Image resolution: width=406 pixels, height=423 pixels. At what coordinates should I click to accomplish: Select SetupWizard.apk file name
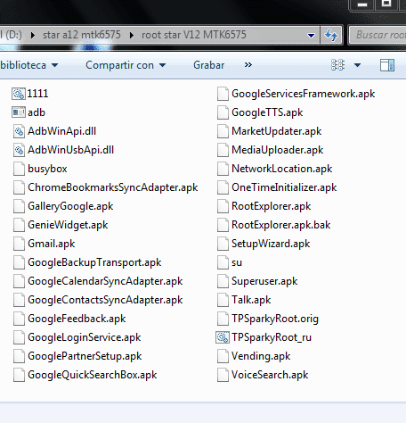(x=271, y=244)
